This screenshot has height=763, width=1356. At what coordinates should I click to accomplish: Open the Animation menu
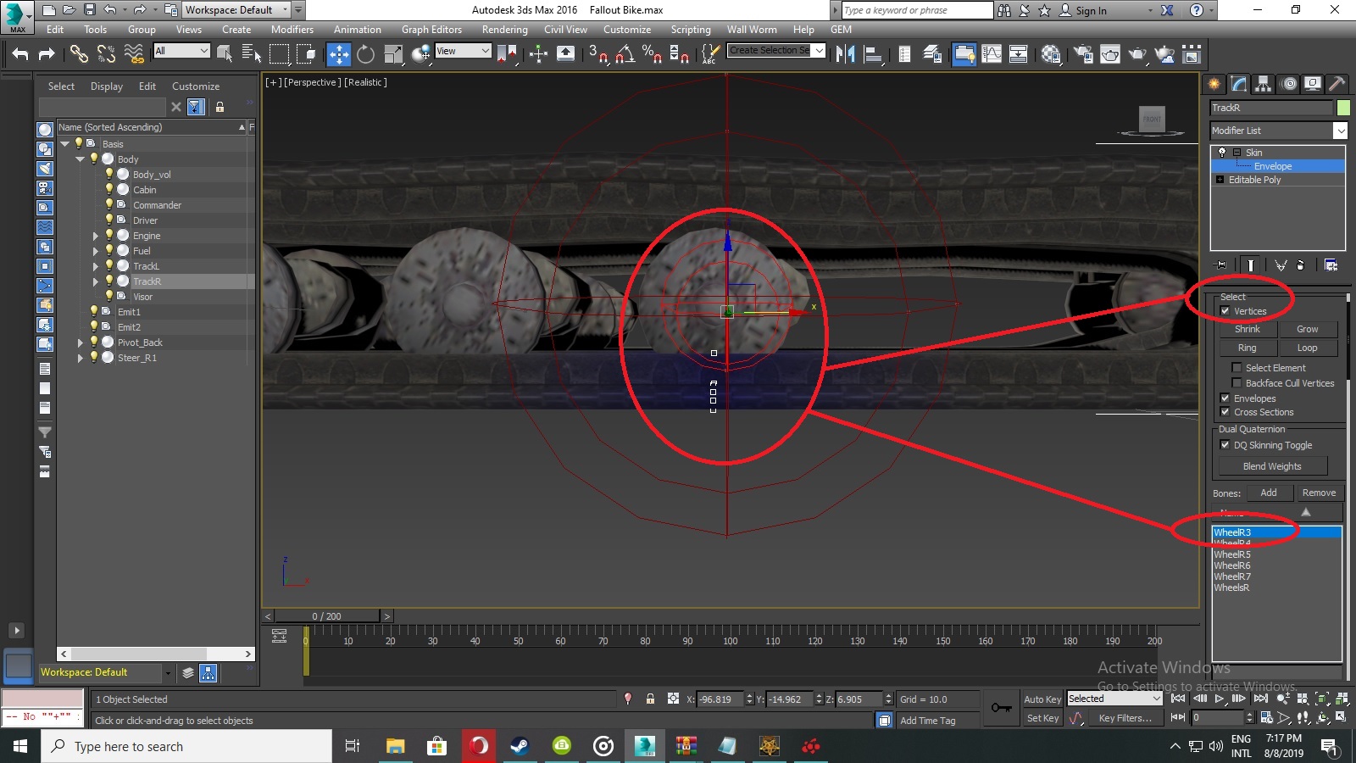pos(357,30)
